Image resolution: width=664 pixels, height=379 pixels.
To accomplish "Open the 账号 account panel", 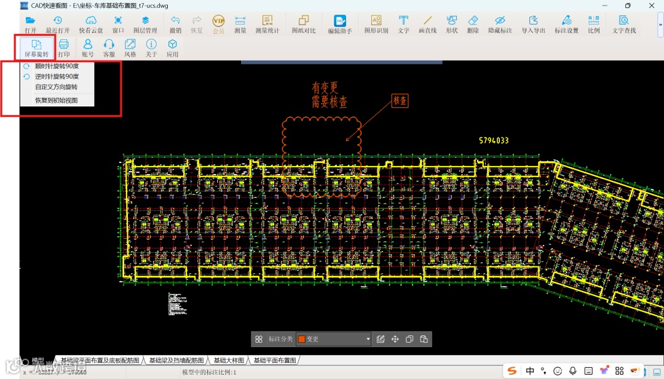I will pyautogui.click(x=88, y=48).
